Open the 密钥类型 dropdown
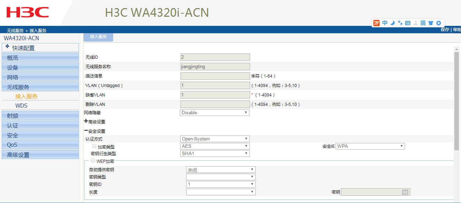The width and height of the screenshot is (461, 203). pyautogui.click(x=221, y=177)
